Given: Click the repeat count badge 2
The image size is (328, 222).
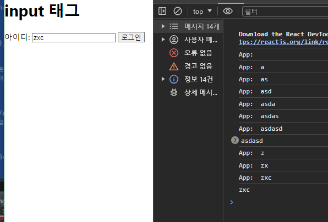Looking at the screenshot, I should [234, 140].
